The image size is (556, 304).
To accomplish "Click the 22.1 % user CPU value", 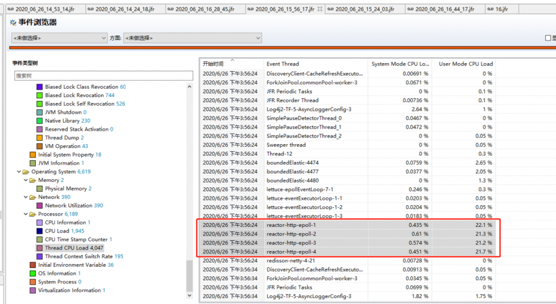I will point(484,225).
